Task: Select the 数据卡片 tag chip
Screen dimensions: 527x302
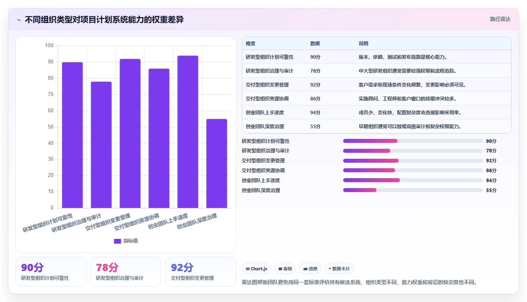Action: click(x=339, y=269)
